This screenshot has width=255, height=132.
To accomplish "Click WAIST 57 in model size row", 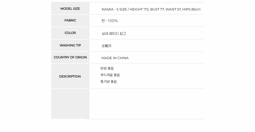I will click(x=173, y=9).
